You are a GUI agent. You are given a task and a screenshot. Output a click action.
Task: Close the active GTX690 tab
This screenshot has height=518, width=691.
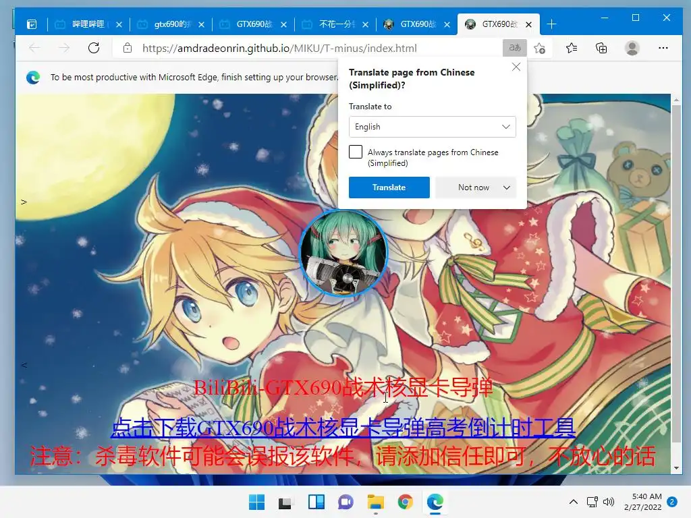tap(529, 25)
